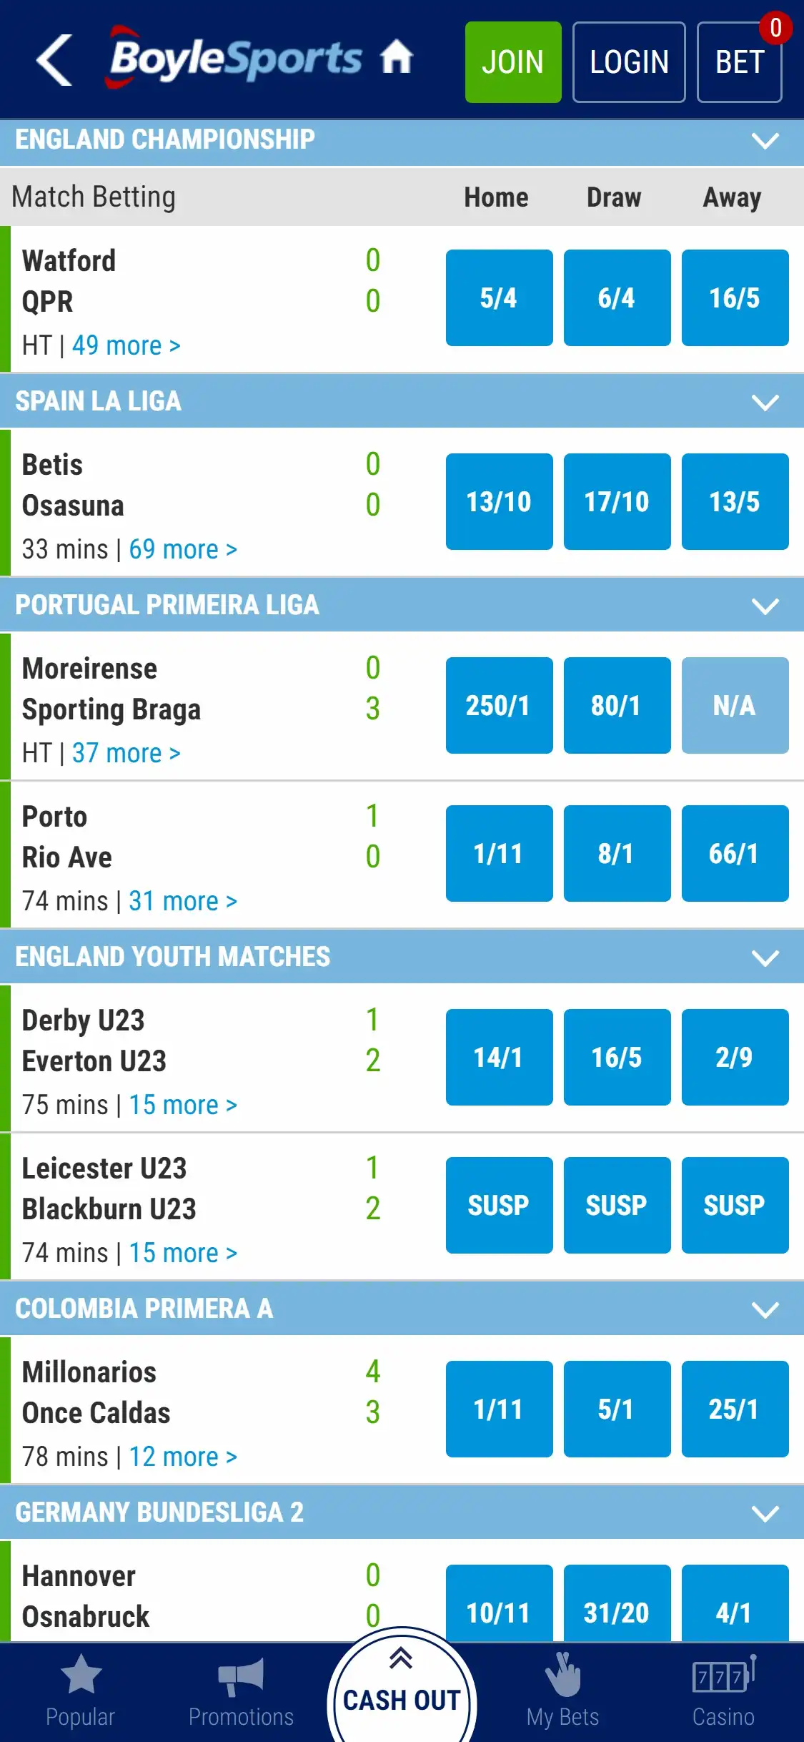Open Promotions megaphone icon
The width and height of the screenshot is (804, 1742).
[241, 1676]
